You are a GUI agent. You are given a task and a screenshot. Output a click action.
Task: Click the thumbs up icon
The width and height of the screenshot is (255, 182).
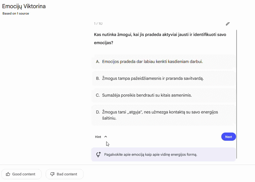coord(8,174)
